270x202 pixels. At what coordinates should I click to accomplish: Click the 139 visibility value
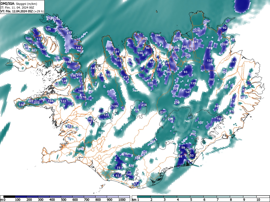coord(115,106)
